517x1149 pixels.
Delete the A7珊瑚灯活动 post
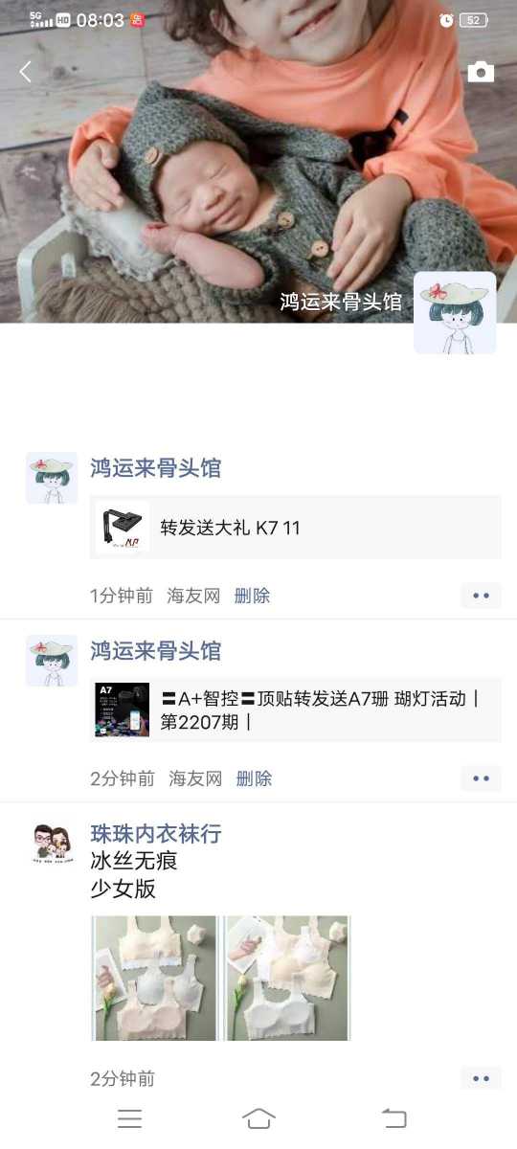(x=254, y=778)
